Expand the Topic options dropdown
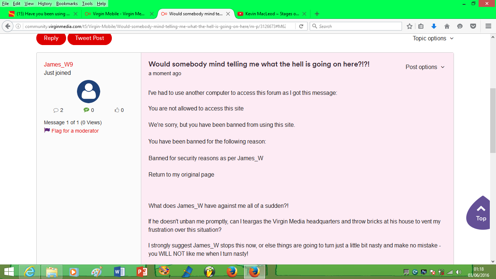Screen dimensions: 496x279 (433, 38)
